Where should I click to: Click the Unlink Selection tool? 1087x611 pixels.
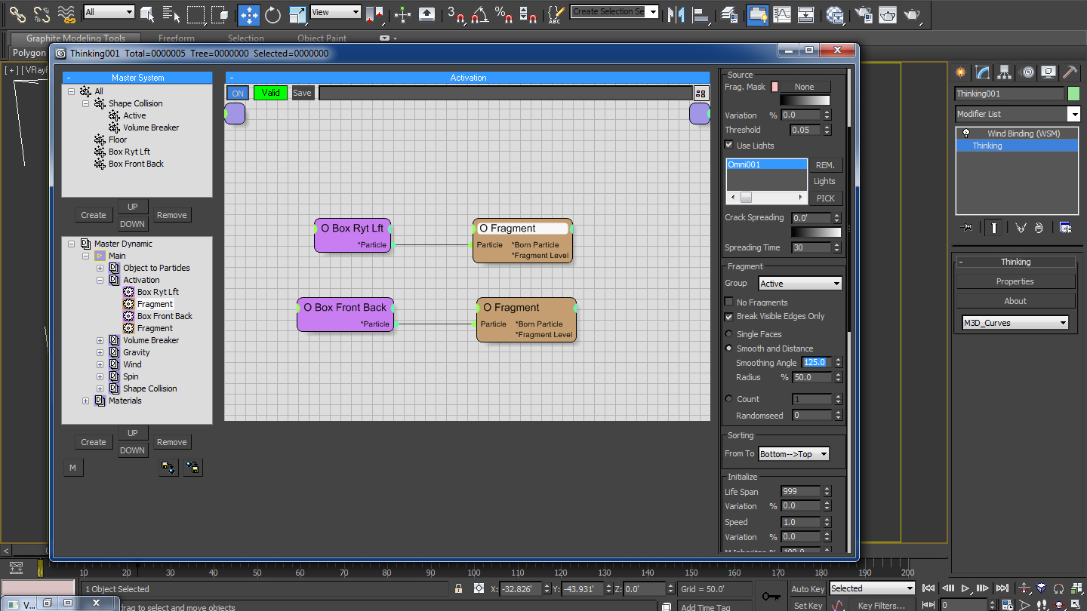click(x=41, y=14)
